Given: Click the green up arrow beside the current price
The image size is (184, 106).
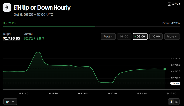Looking at the screenshot, I should [x=43, y=38].
